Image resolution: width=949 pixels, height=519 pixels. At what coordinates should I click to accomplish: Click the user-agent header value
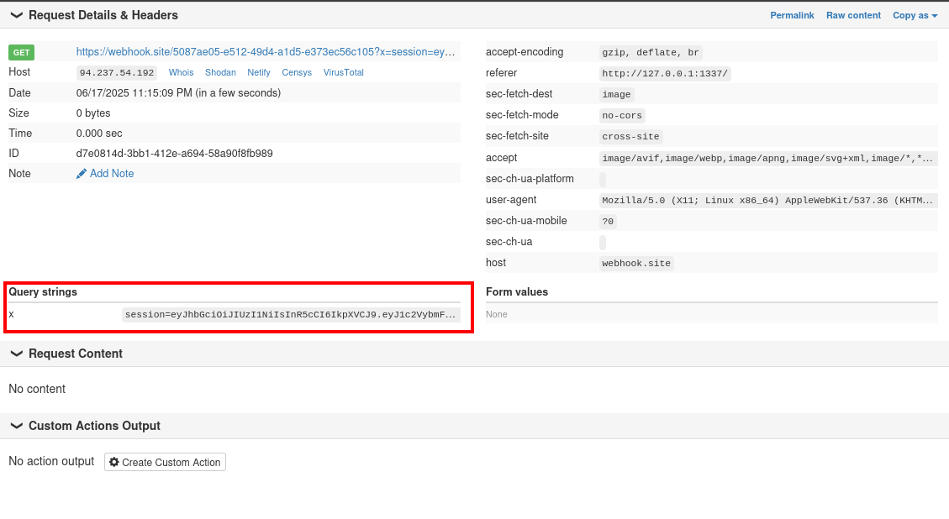[767, 201]
